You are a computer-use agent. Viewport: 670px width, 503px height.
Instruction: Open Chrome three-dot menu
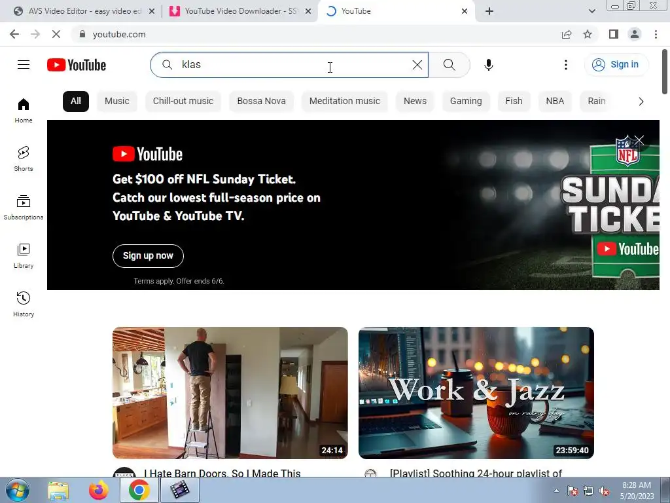656,34
